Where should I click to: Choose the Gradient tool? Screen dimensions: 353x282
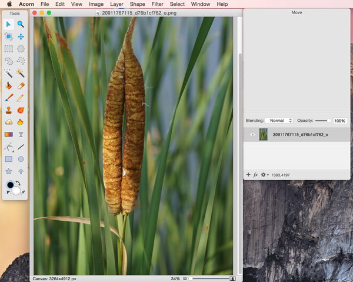[9, 134]
